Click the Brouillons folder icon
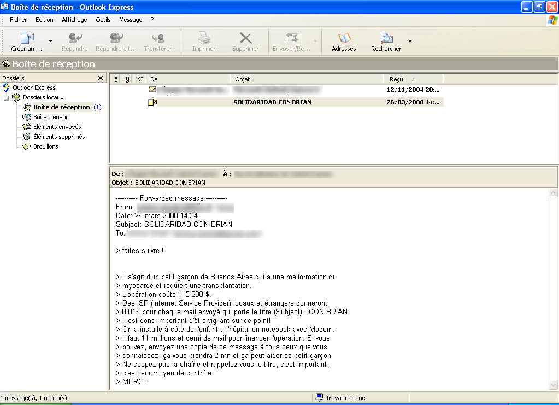 pos(27,146)
